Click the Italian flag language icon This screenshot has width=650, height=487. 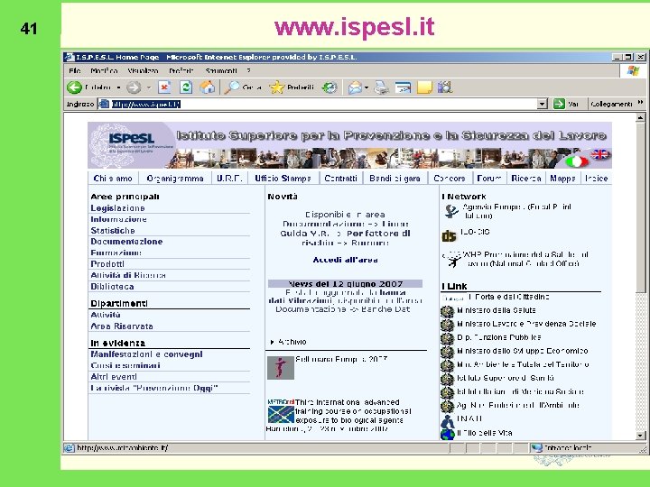(577, 161)
